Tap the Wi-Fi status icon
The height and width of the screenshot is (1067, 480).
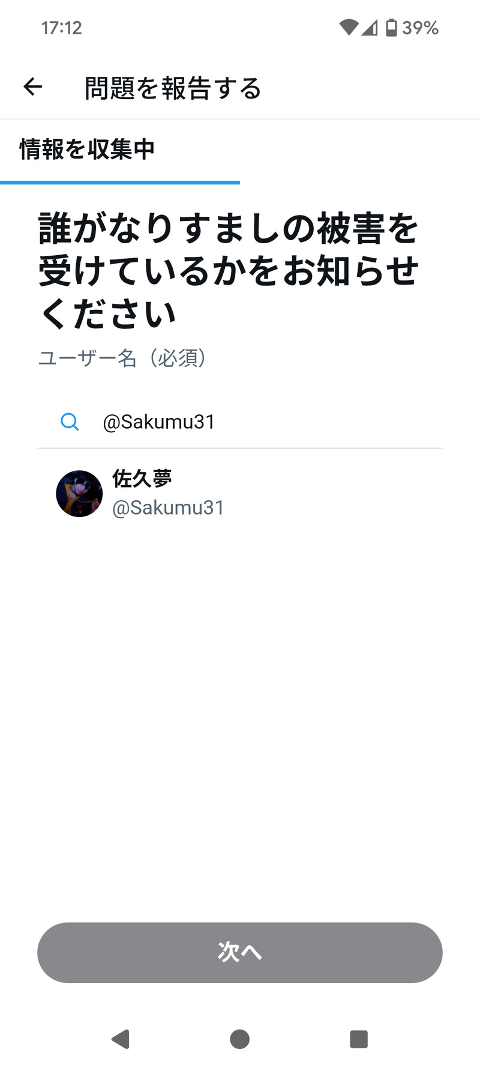(348, 28)
